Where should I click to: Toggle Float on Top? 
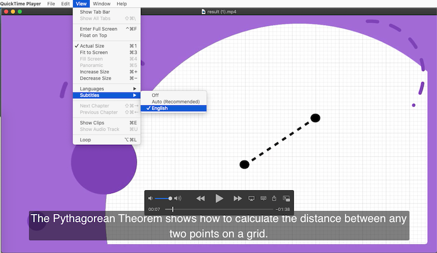[107, 35]
